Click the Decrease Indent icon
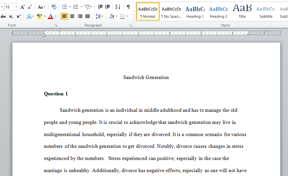Image resolution: width=288 pixels, height=176 pixels. click(x=100, y=7)
